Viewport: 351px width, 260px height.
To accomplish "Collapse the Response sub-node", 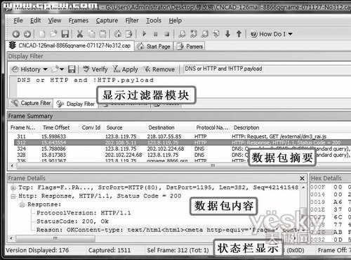I will pos(22,205).
